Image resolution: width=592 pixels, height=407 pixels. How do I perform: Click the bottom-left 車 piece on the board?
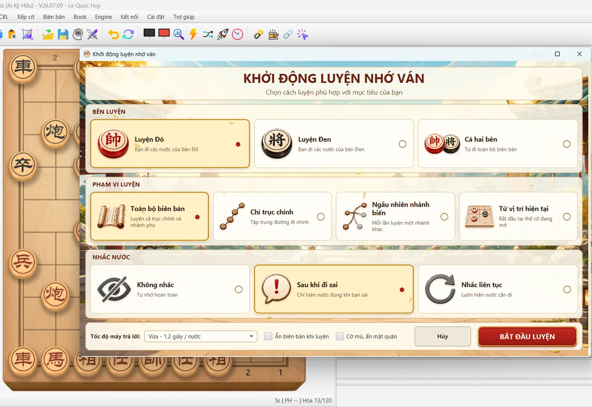click(x=23, y=360)
